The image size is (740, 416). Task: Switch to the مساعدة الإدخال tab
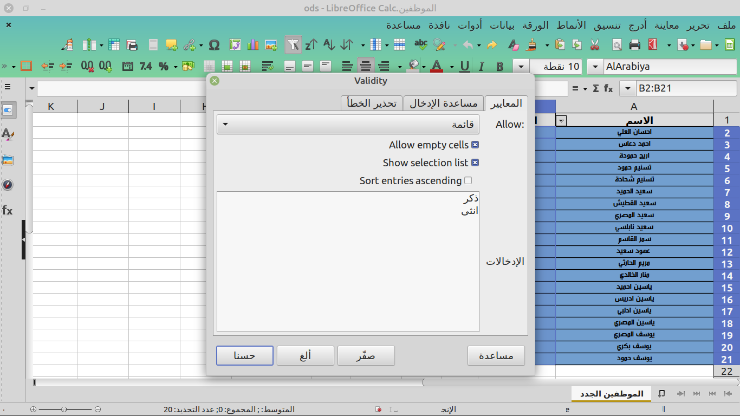click(443, 103)
